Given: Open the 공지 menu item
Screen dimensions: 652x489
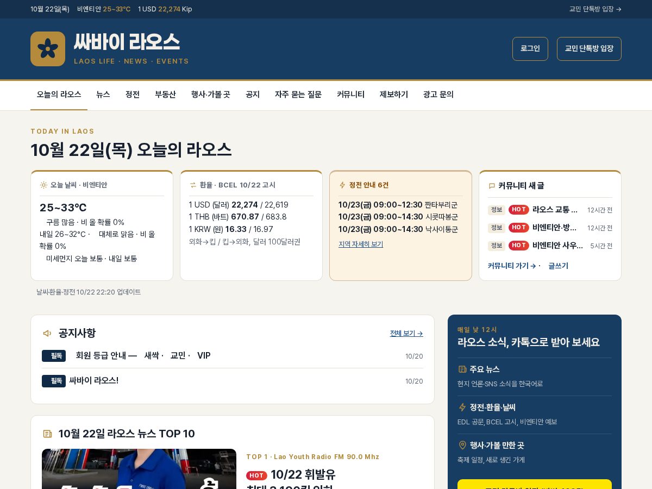Looking at the screenshot, I should [253, 95].
